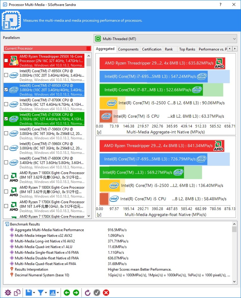Click the AMD logo on the 635.82MPix/s bar
The image size is (241, 298).
[x=219, y=63]
